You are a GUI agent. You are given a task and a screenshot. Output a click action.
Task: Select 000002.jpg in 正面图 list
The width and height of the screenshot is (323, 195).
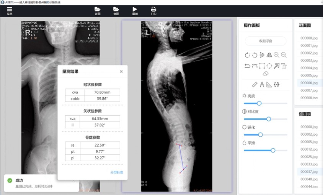309,53
